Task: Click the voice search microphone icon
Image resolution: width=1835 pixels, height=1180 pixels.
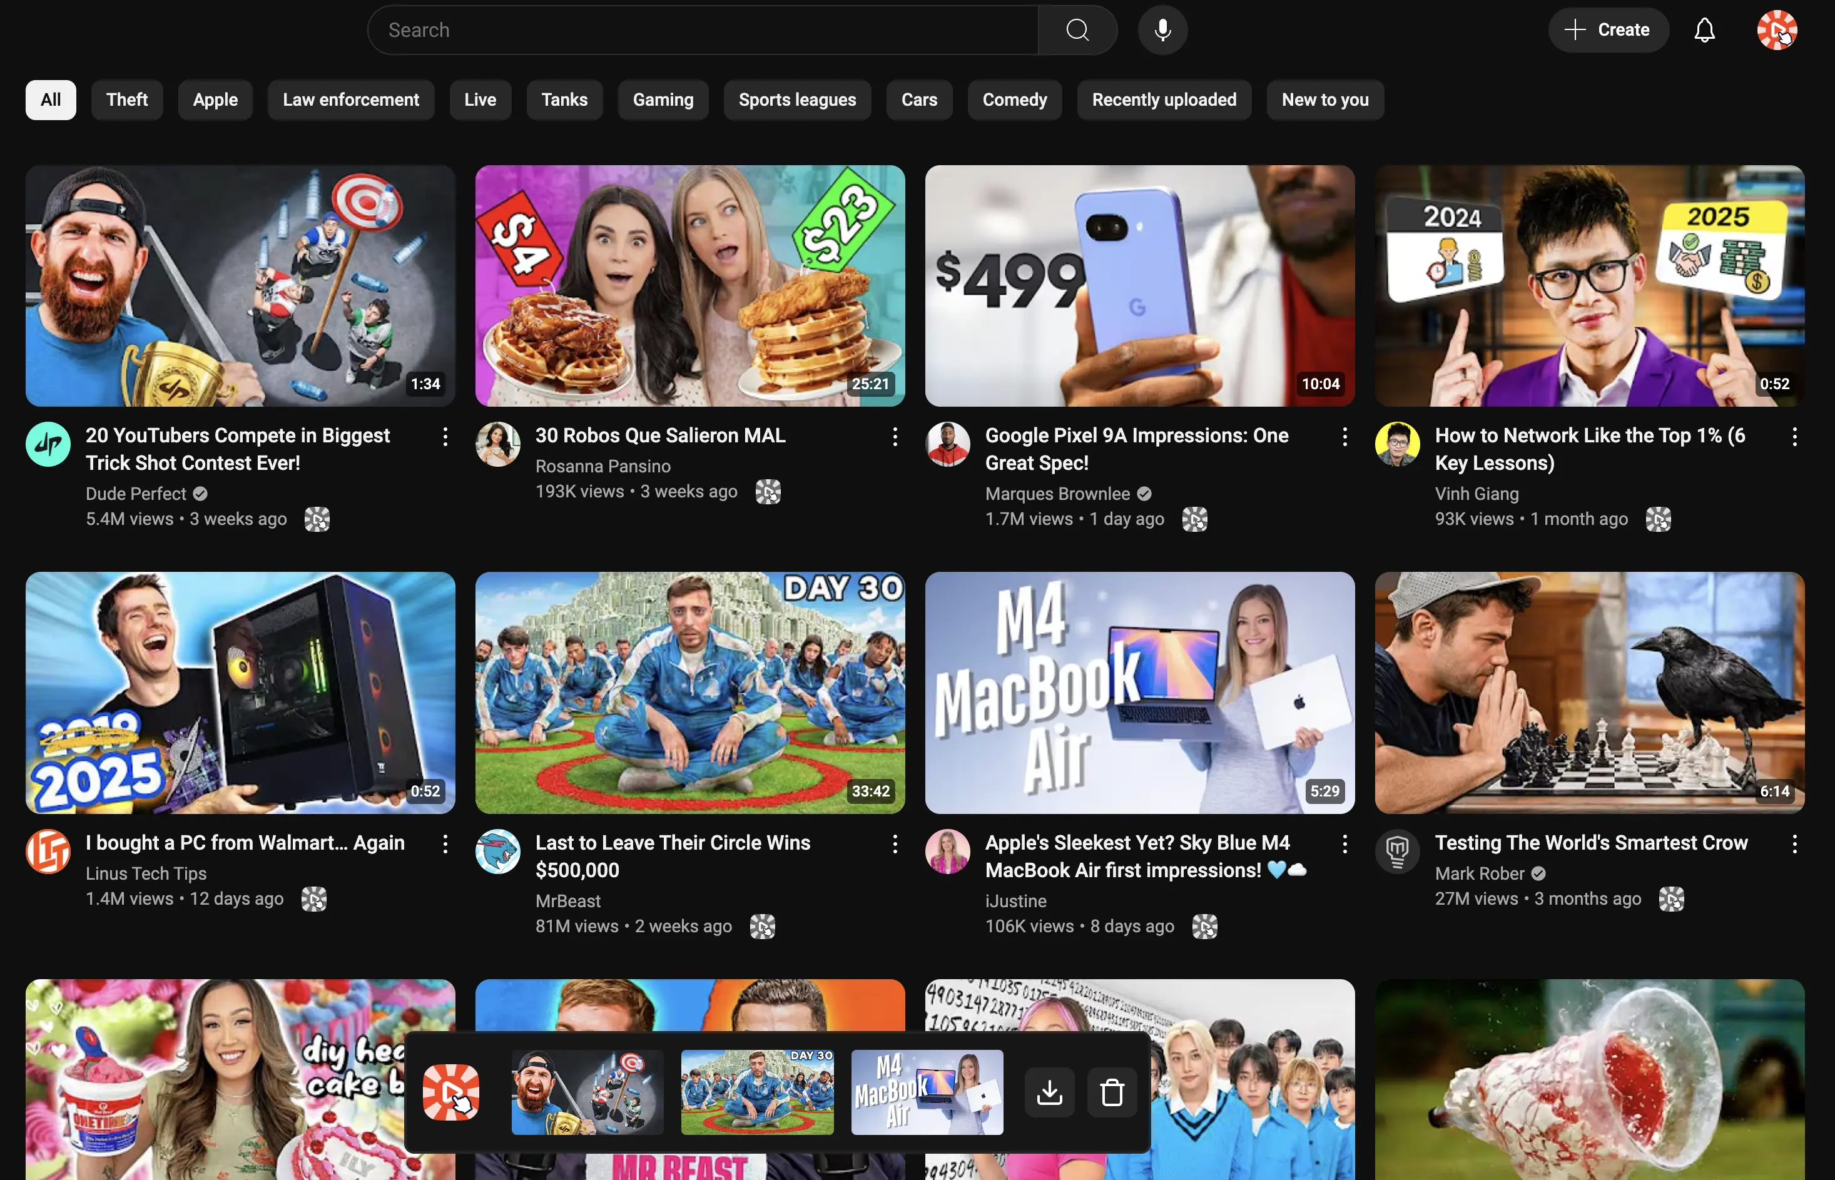Action: tap(1162, 30)
